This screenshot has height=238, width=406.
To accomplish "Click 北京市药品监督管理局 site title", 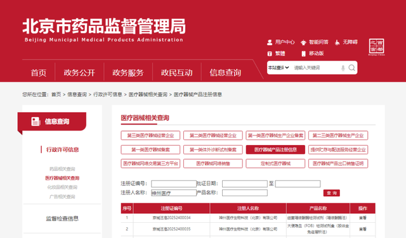I will [x=104, y=26].
